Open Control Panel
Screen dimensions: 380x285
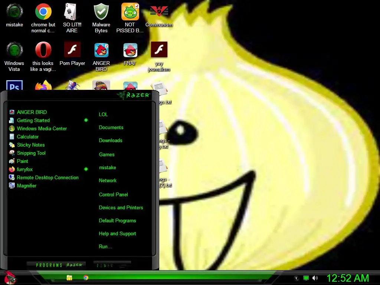113,194
